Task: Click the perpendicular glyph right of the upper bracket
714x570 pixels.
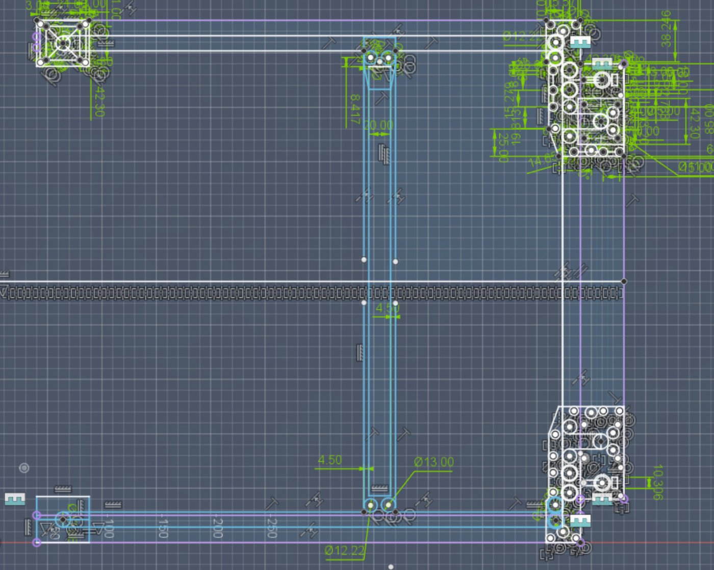Action: pos(632,200)
